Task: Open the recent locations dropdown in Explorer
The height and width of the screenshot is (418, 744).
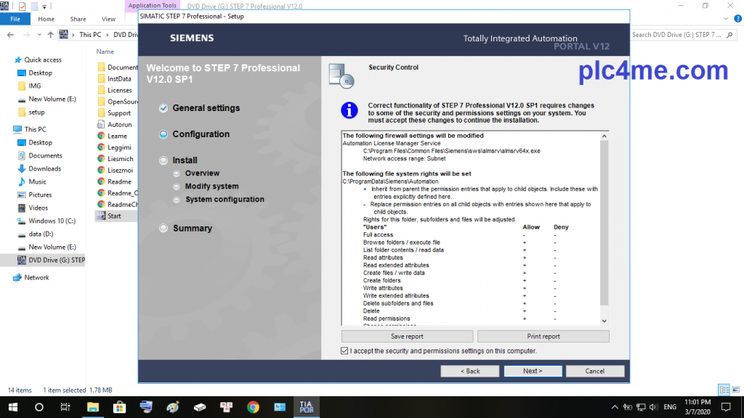Action: pos(39,35)
